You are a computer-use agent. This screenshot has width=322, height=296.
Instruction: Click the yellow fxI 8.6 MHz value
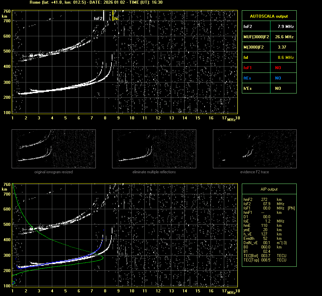(x=286, y=57)
